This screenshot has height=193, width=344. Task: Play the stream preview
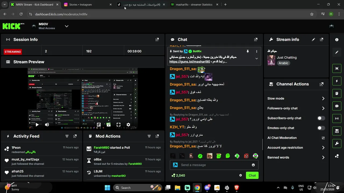click(x=37, y=125)
